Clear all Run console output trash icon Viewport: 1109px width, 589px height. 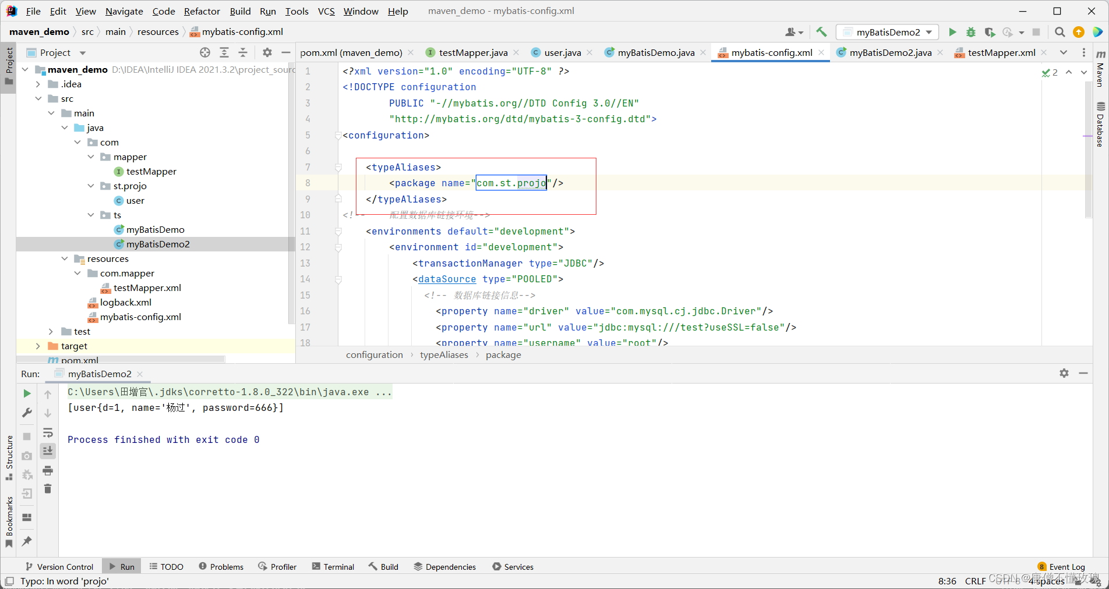[x=48, y=489]
